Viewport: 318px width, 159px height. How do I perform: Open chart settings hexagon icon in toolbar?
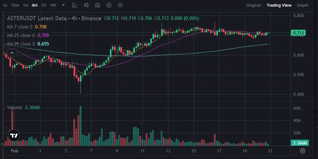click(x=120, y=5)
